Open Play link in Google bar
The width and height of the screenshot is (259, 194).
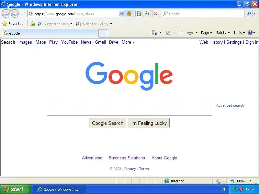click(53, 42)
